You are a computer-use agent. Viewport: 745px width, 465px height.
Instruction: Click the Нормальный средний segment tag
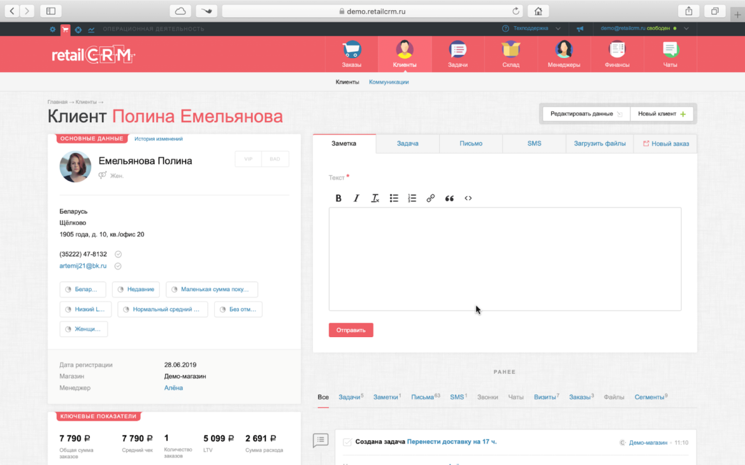click(x=162, y=309)
